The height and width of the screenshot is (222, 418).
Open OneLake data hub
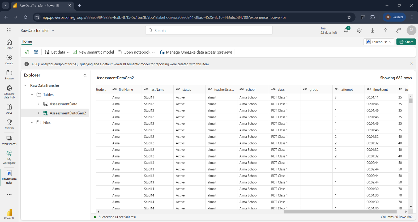9,92
